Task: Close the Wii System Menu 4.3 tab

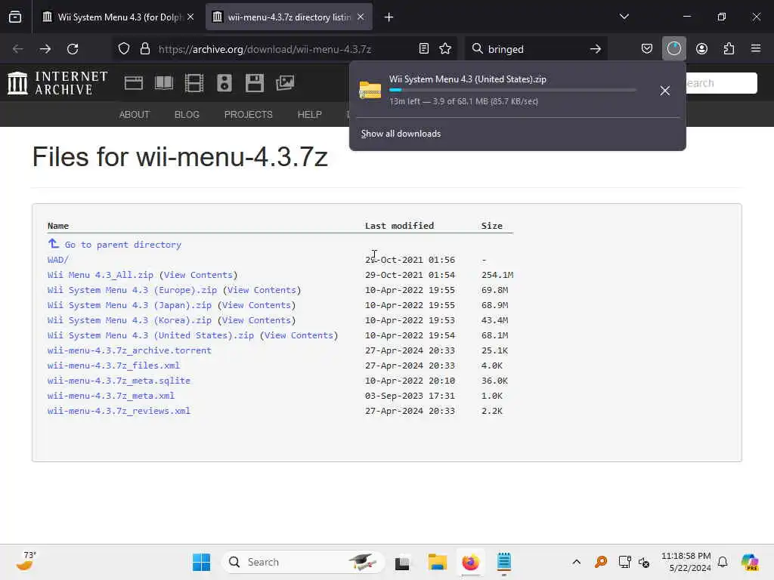Action: pyautogui.click(x=190, y=17)
